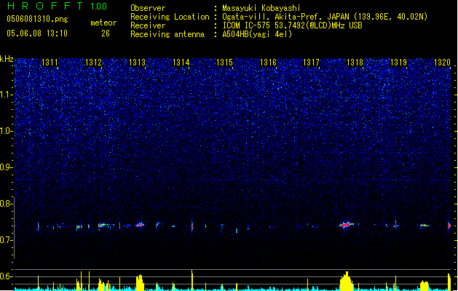458x291 pixels.
Task: Click the meteor count label
Action: point(103,23)
